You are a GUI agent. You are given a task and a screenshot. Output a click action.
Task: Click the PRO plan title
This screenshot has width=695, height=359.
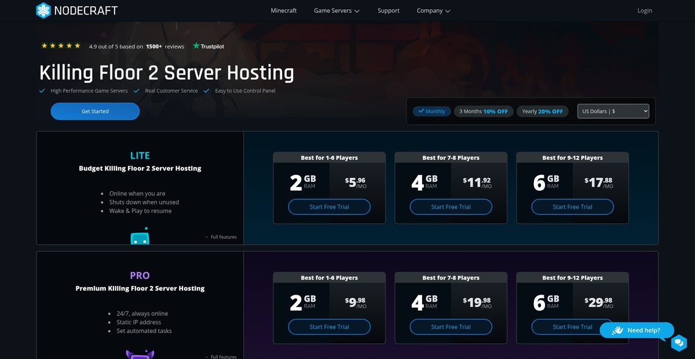click(x=140, y=276)
